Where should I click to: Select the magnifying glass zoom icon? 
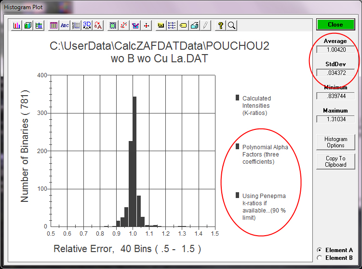(231, 26)
